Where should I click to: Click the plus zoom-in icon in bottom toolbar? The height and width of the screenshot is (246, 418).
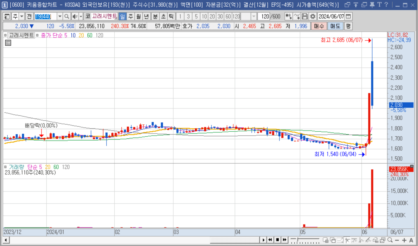coord(404,240)
